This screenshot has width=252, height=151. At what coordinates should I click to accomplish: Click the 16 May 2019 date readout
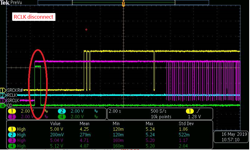click(234, 134)
